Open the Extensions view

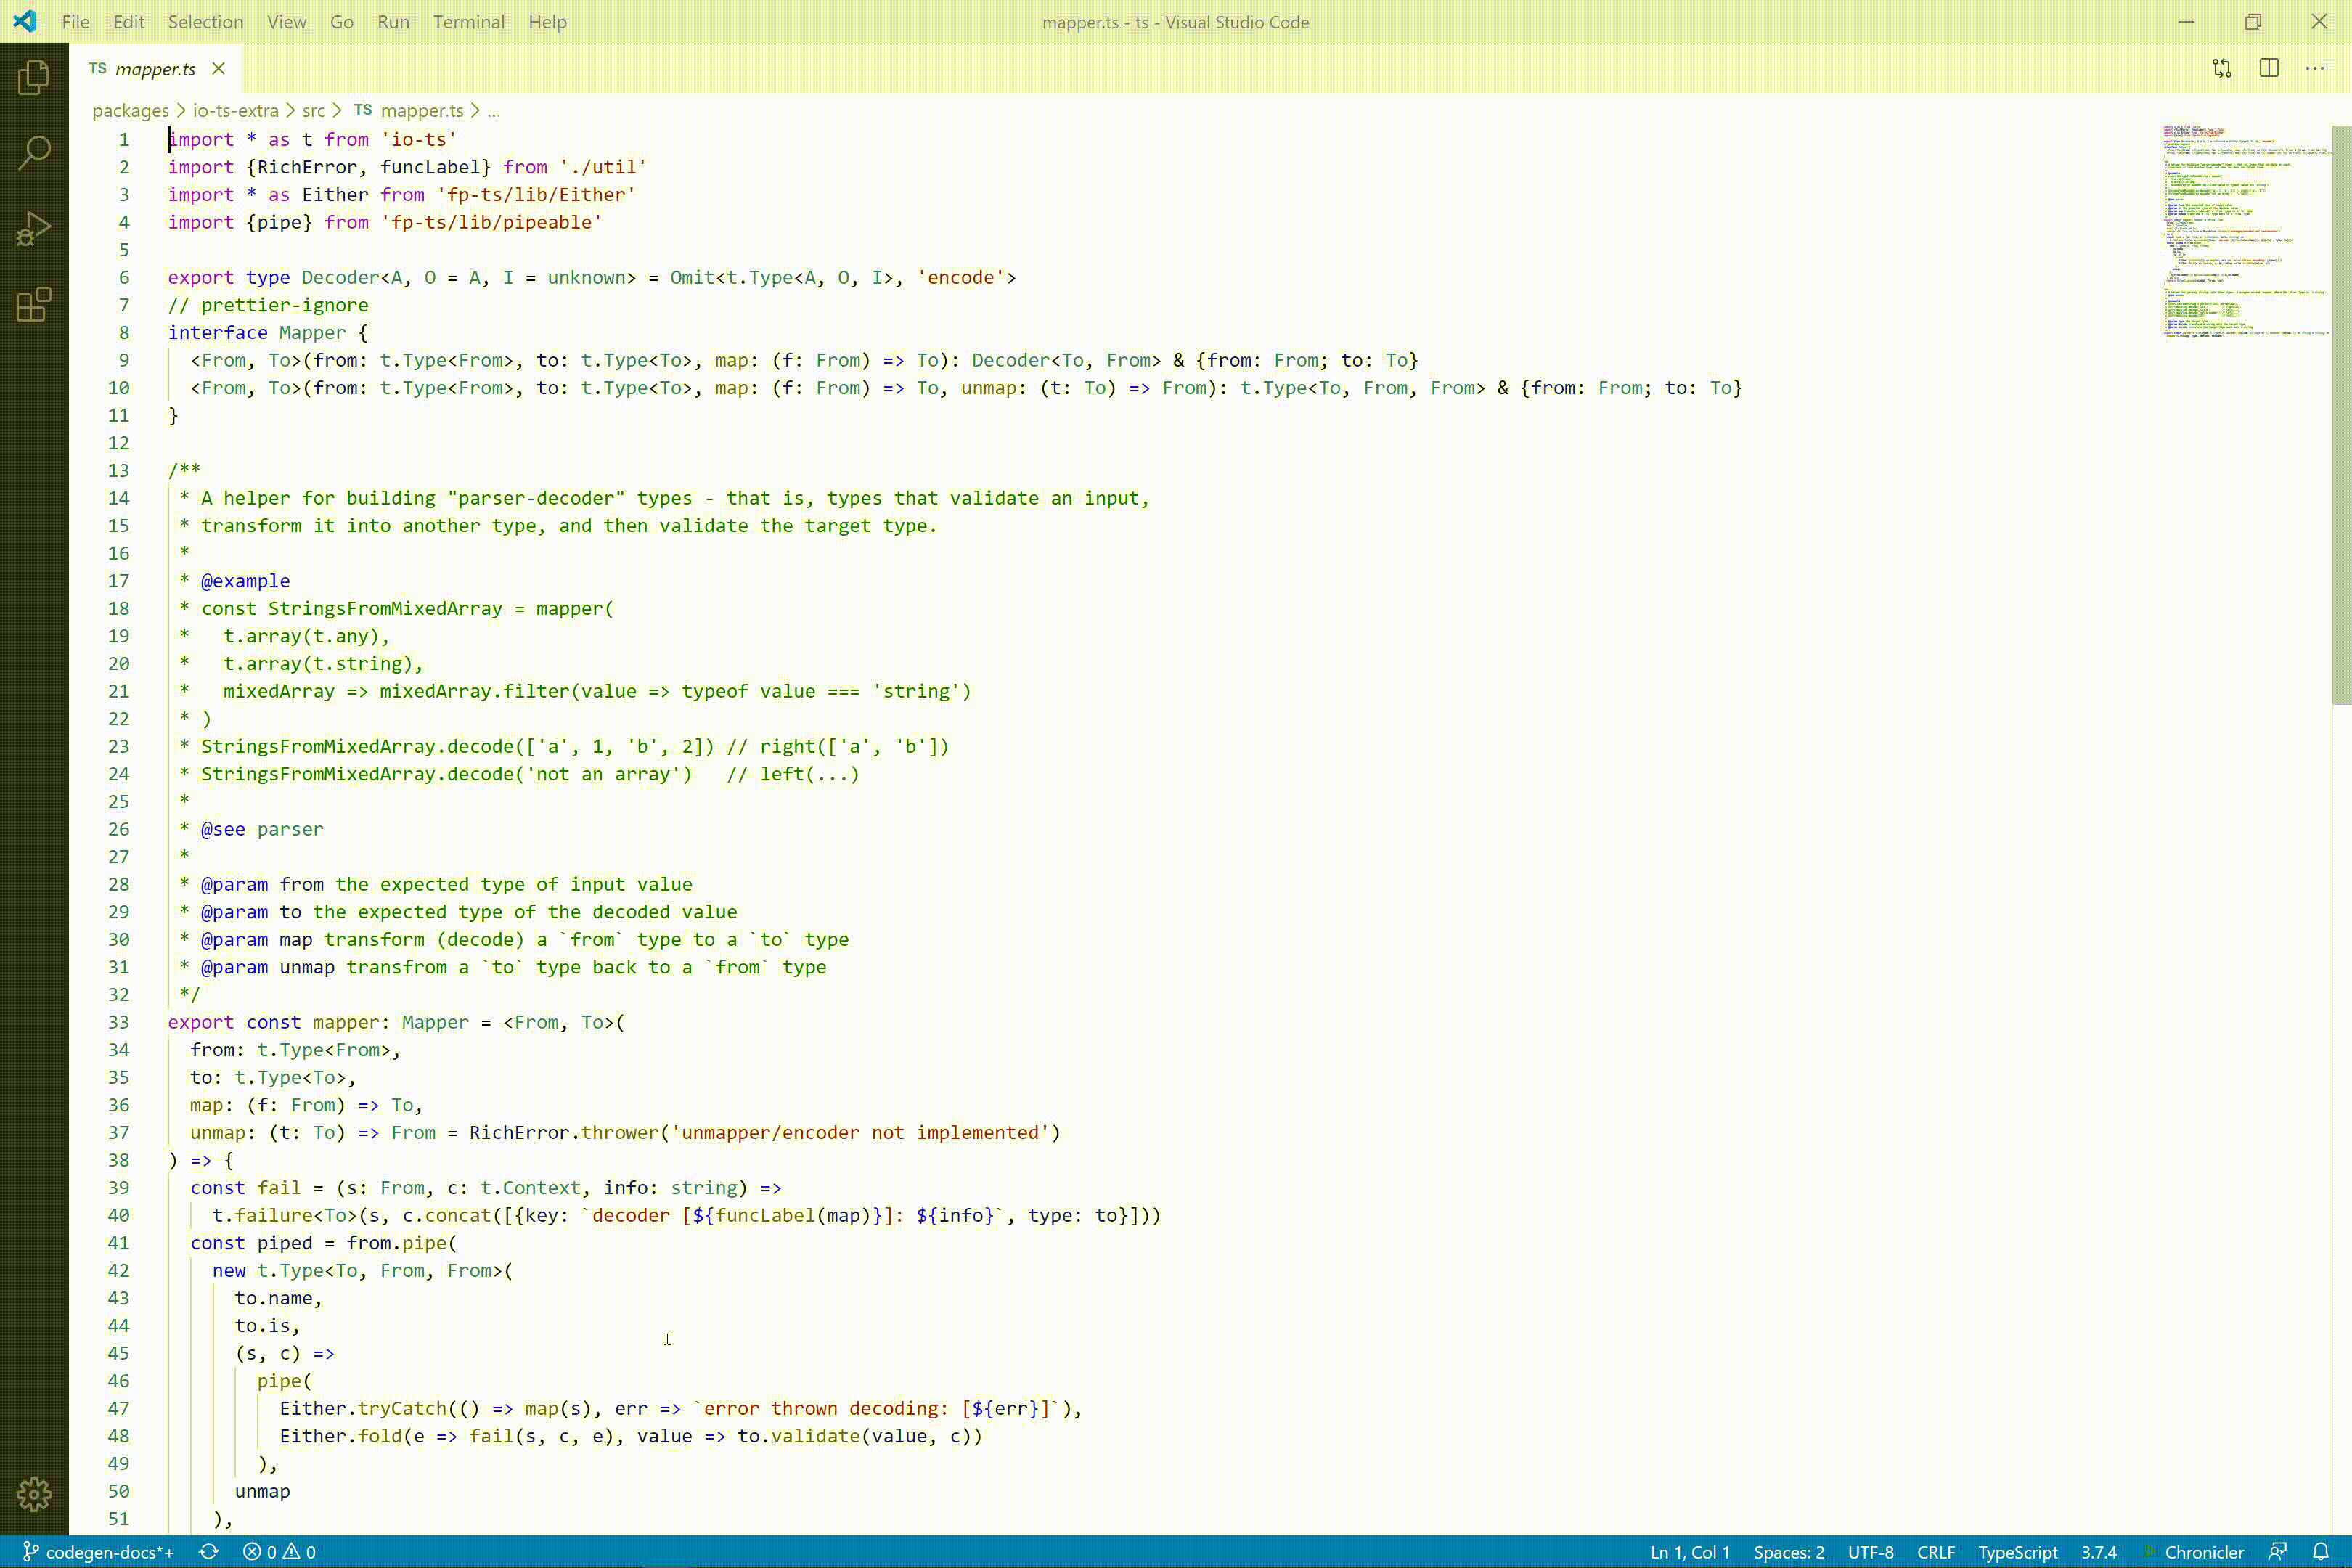click(34, 305)
